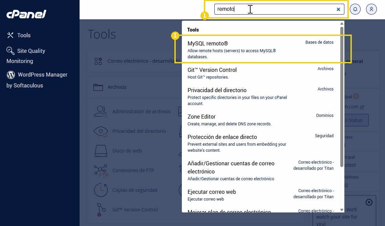Click the Conexiones de FTP icon

(100, 170)
